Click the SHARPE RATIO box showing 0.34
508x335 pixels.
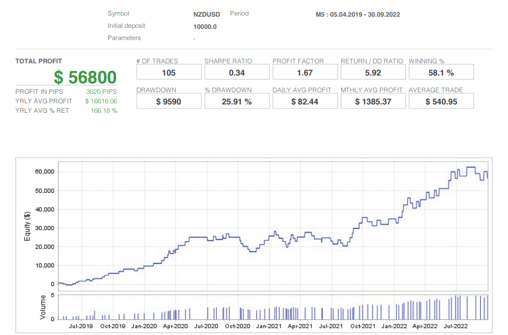coord(237,72)
